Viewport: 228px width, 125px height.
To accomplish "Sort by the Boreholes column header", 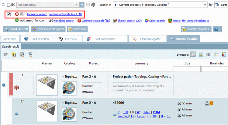I will (x=217, y=63).
